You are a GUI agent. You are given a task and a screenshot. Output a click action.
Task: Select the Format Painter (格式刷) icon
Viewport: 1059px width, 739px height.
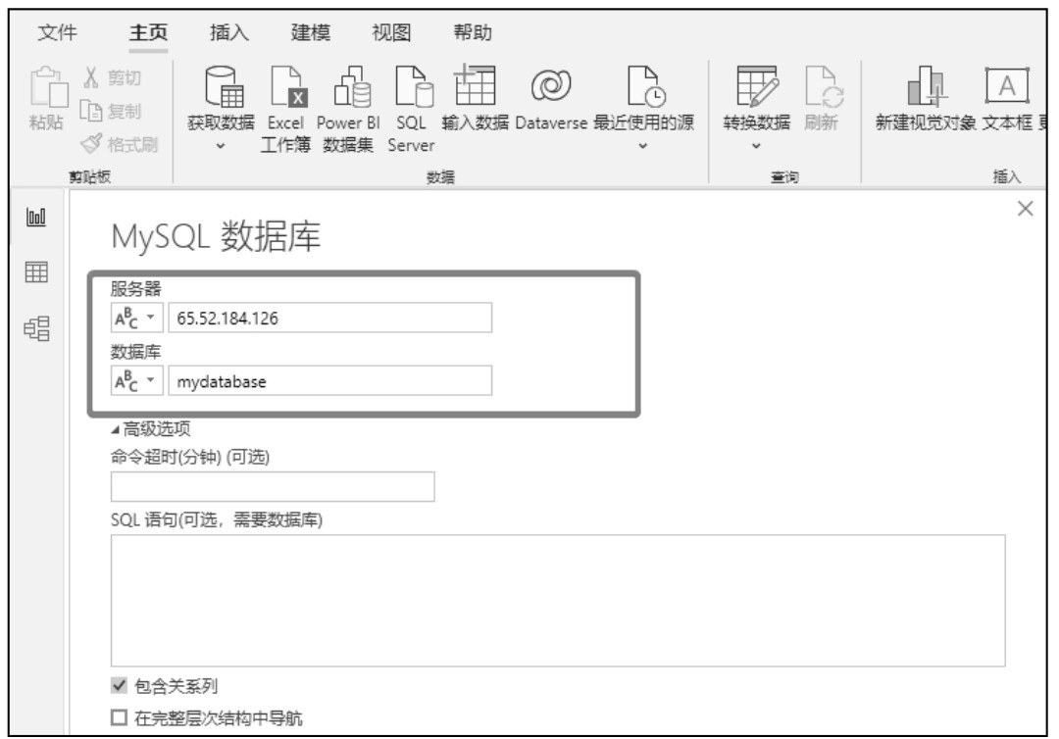(x=91, y=143)
